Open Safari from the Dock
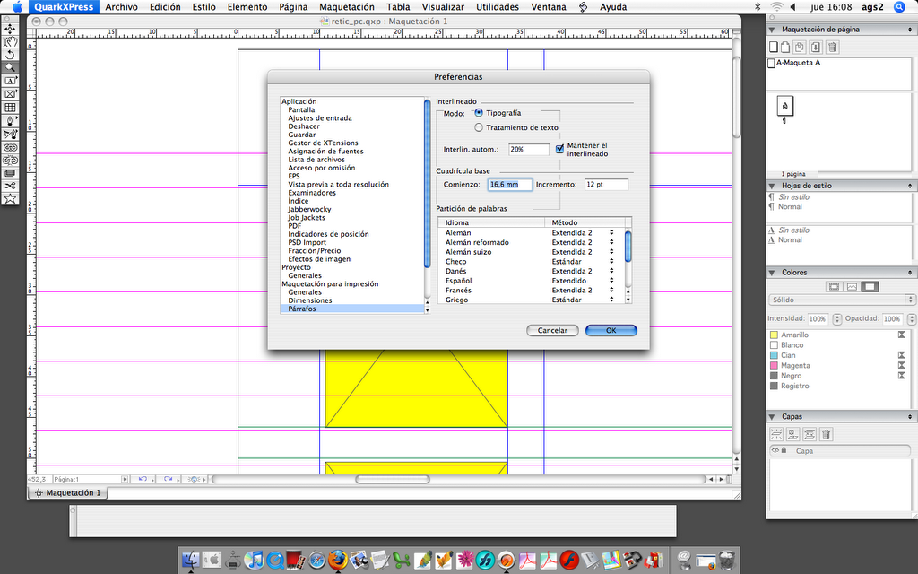The height and width of the screenshot is (574, 918). pyautogui.click(x=316, y=561)
